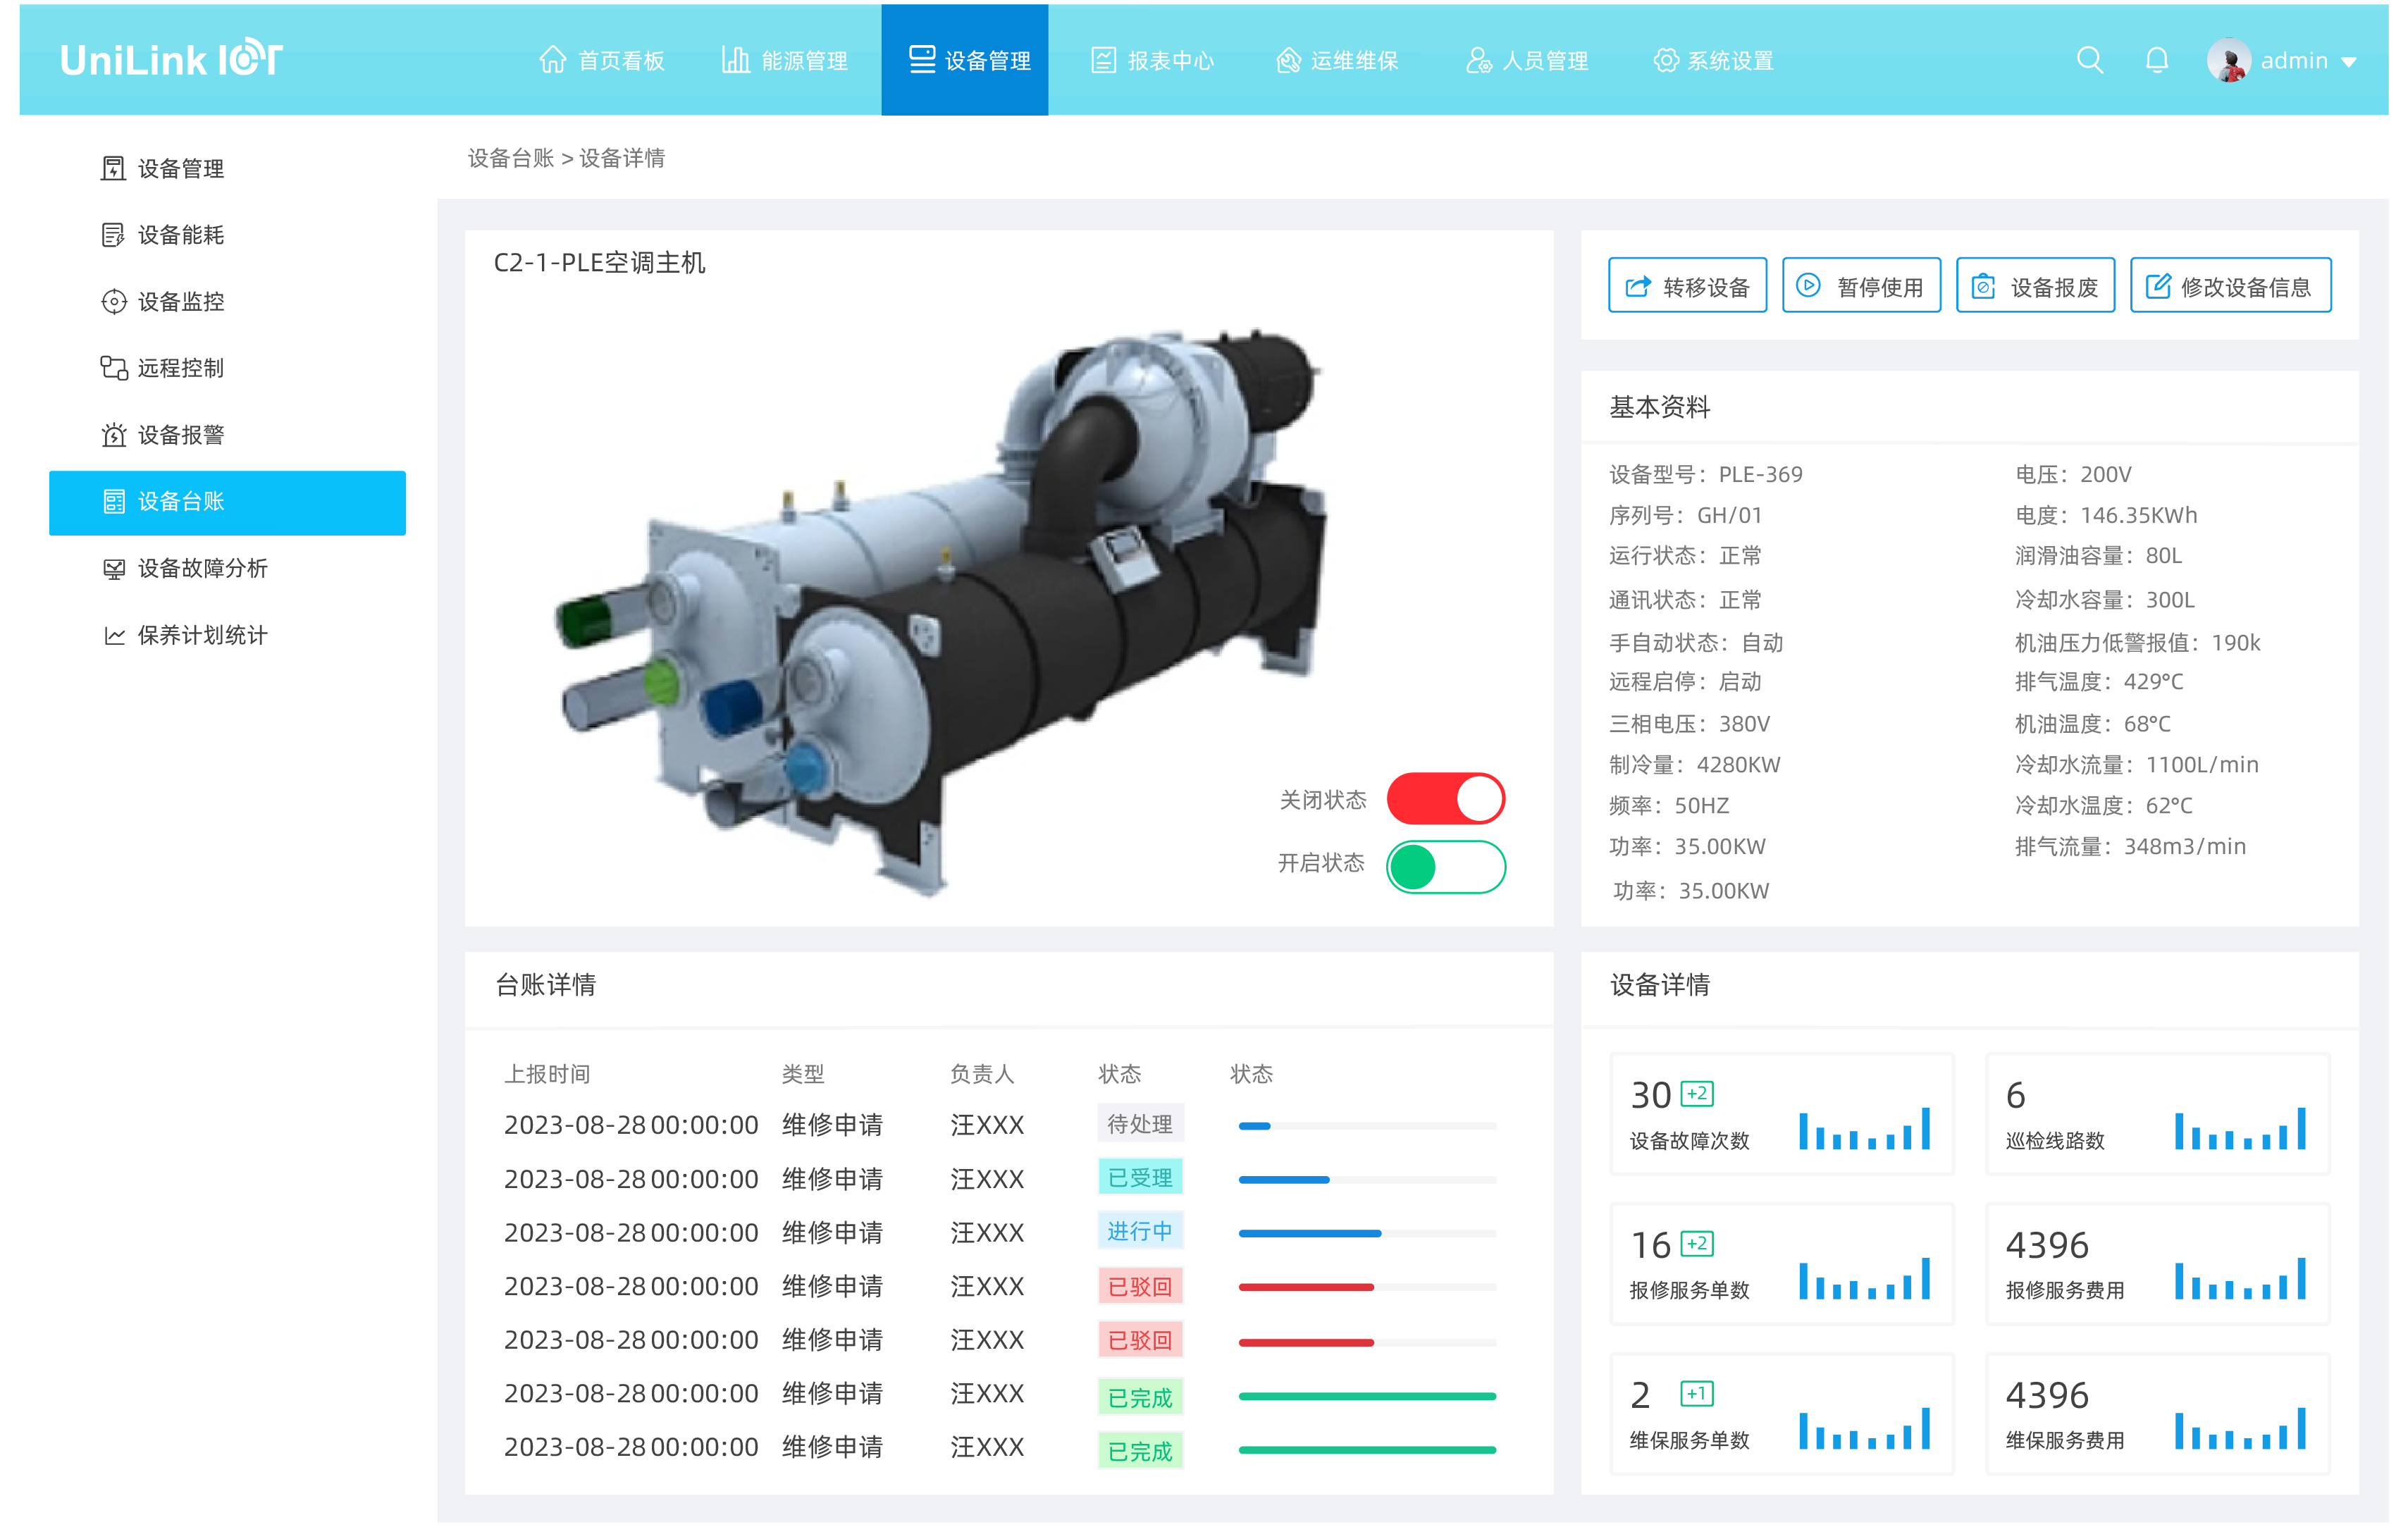The width and height of the screenshot is (2408, 1527).
Task: Click the 修改设备信息 button
Action: coord(2230,286)
